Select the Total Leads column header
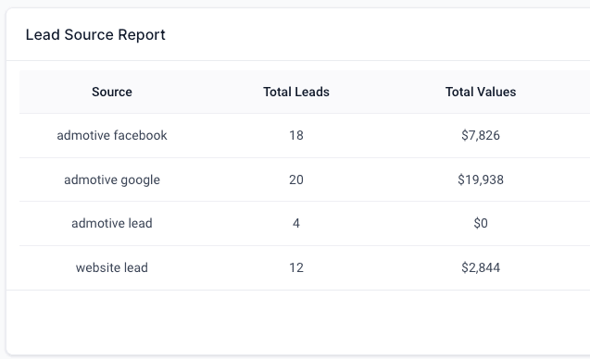590x359 pixels. point(296,92)
